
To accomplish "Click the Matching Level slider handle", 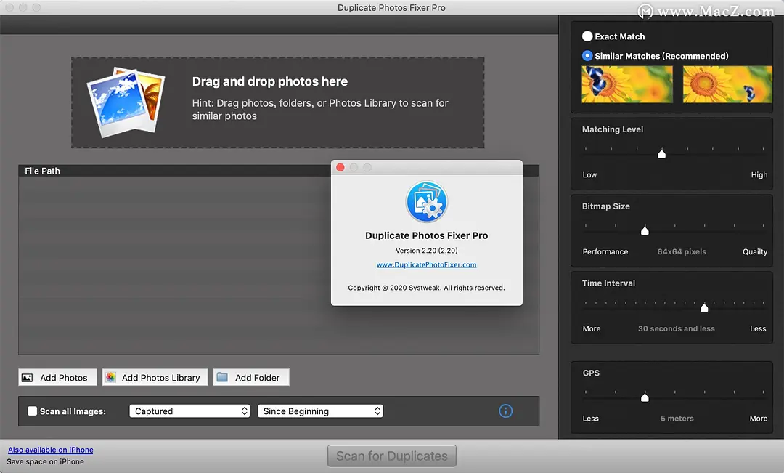I will 661,153.
